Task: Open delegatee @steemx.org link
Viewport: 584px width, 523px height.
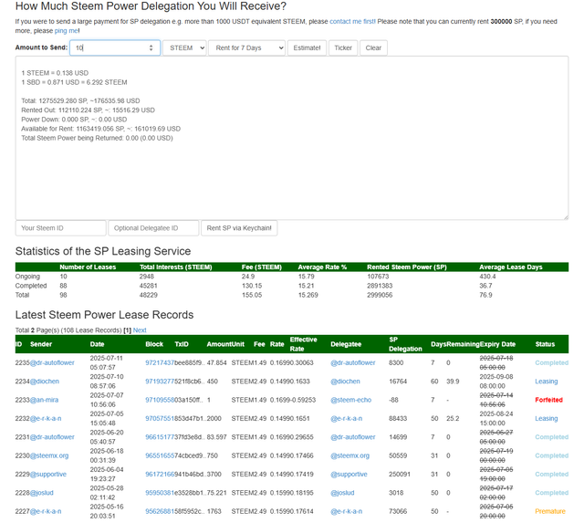Action: tap(350, 455)
